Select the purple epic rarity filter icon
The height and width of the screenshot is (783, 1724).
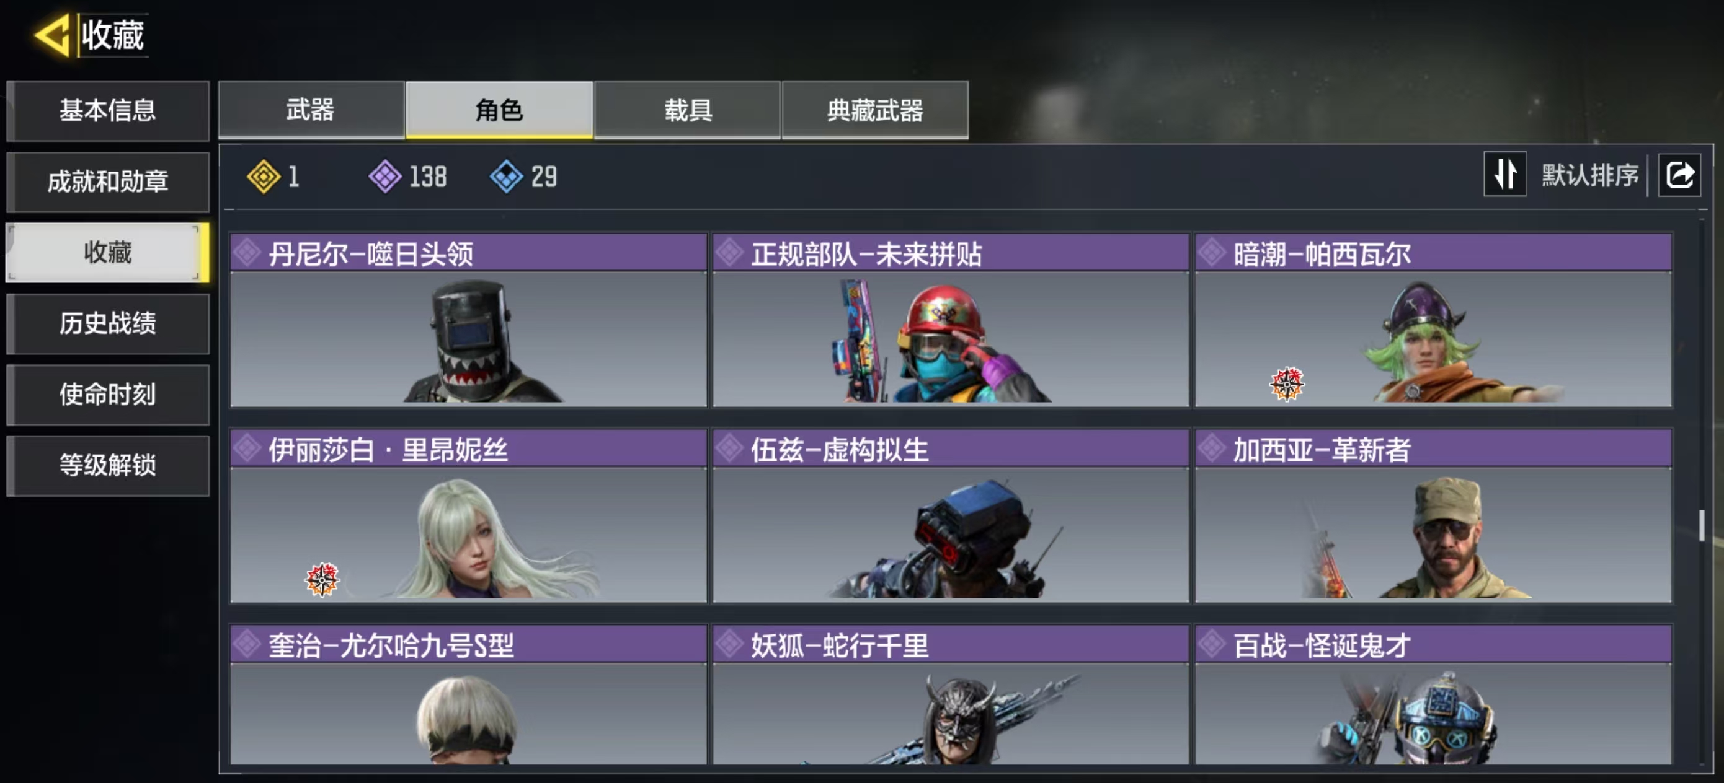click(385, 177)
